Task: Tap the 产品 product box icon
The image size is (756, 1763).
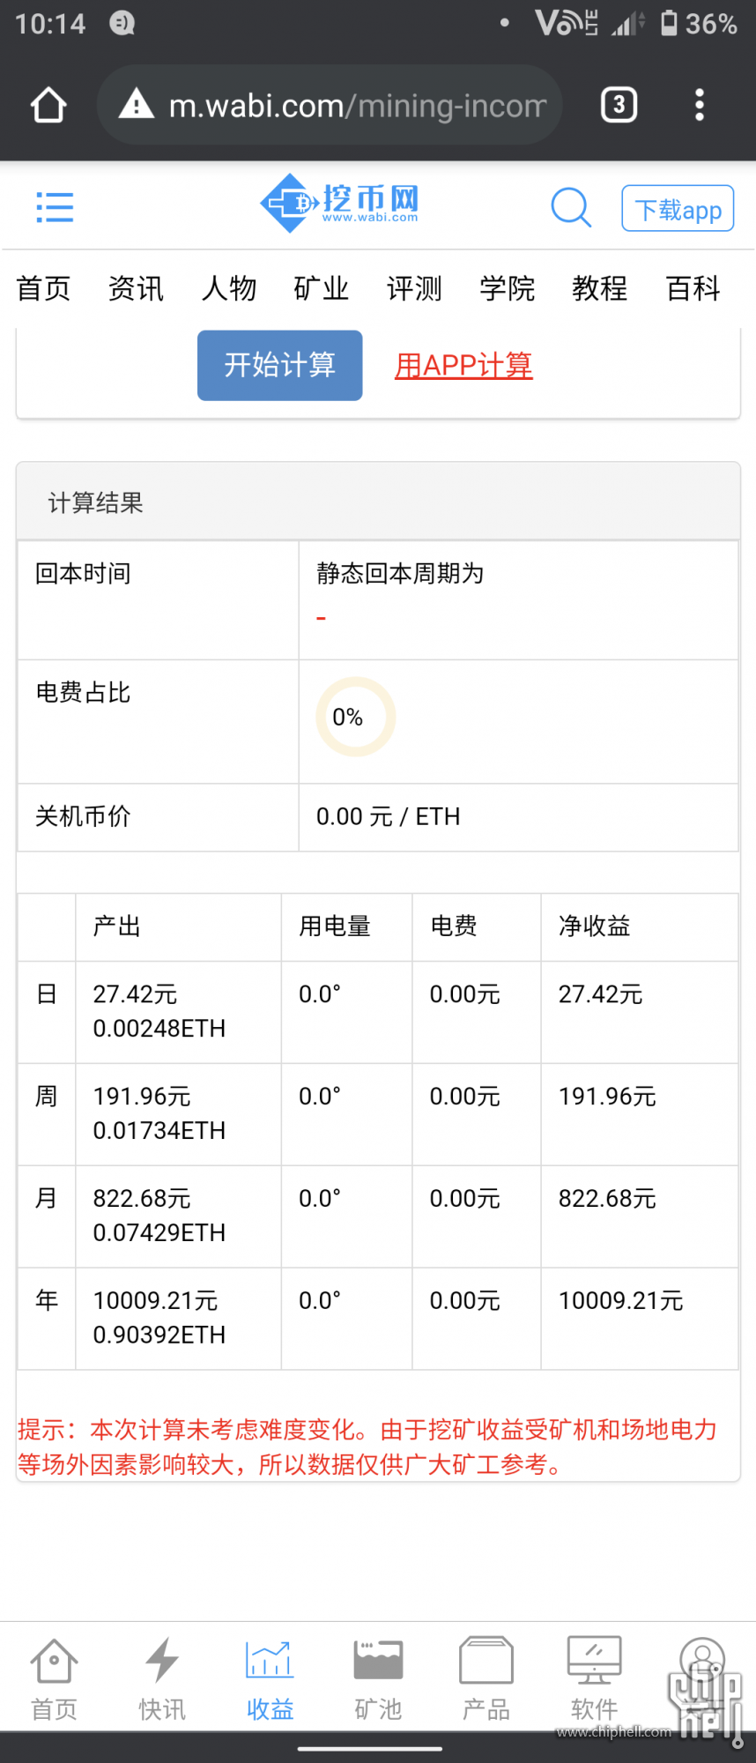Action: coord(486,1661)
